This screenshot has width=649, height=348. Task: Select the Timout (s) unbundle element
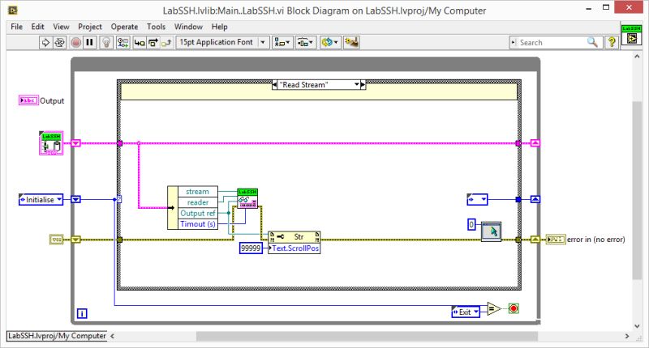[197, 223]
